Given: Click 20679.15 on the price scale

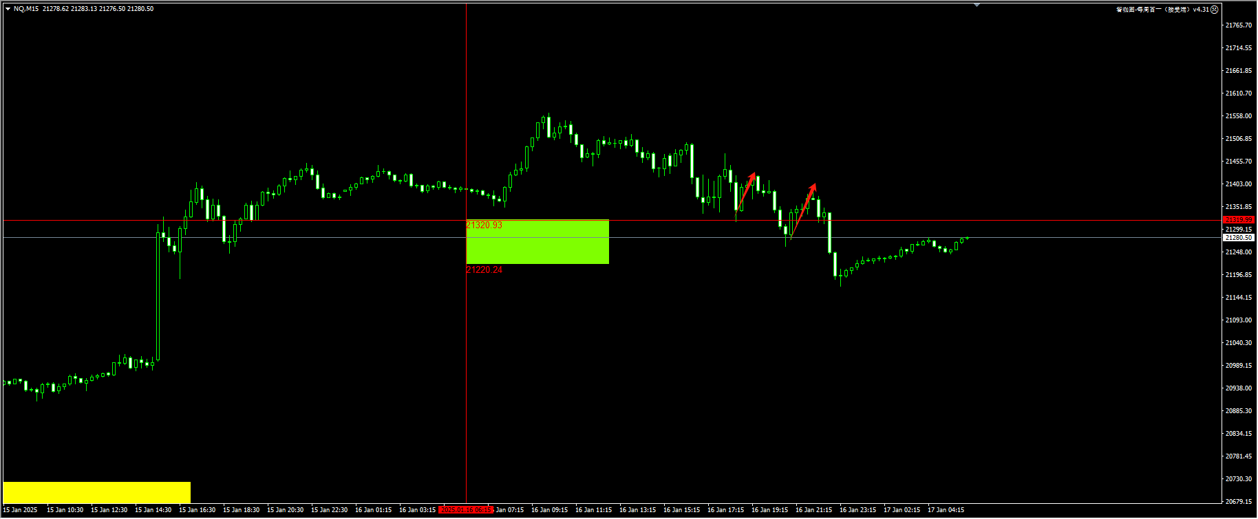Looking at the screenshot, I should tap(1239, 502).
